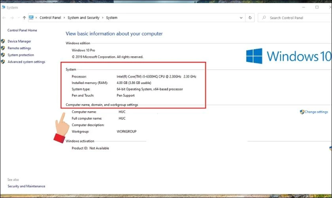Click the Change settings link
This screenshot has height=198, width=332.
click(x=316, y=112)
